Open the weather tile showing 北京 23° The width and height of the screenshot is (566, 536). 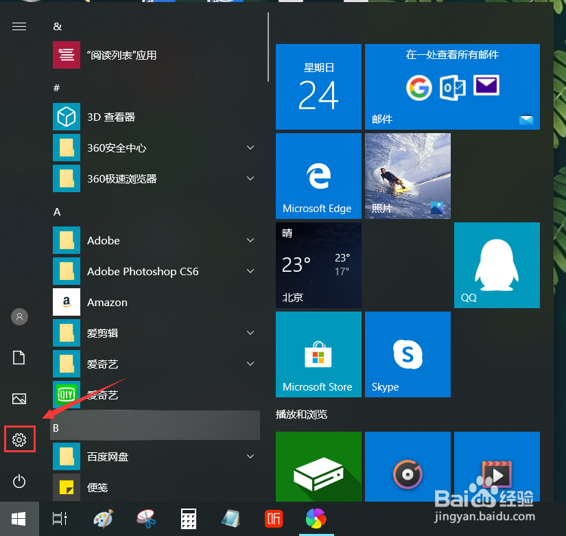[x=318, y=265]
